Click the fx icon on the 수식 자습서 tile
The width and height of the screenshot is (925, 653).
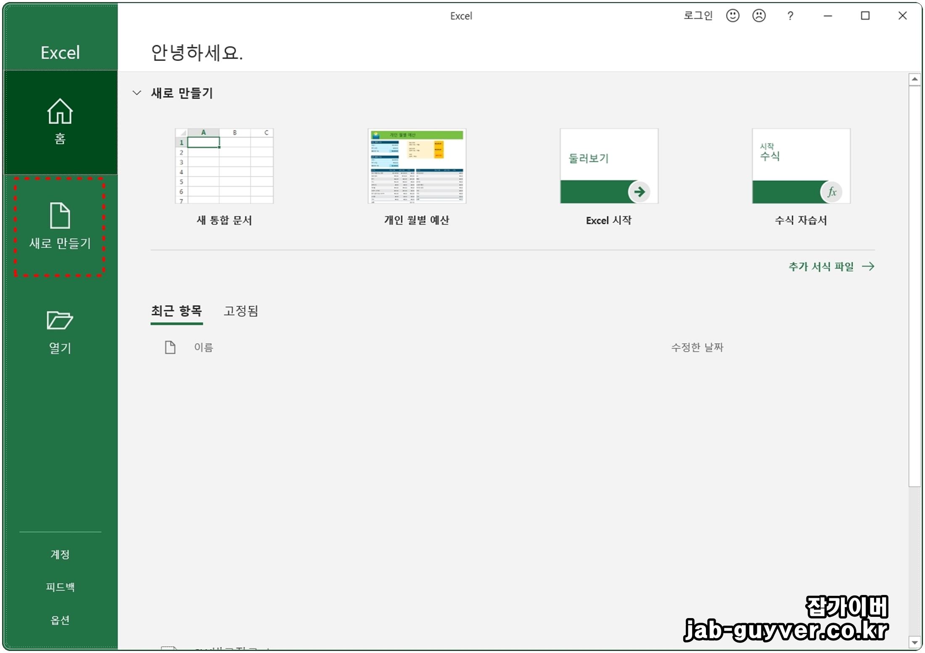831,192
